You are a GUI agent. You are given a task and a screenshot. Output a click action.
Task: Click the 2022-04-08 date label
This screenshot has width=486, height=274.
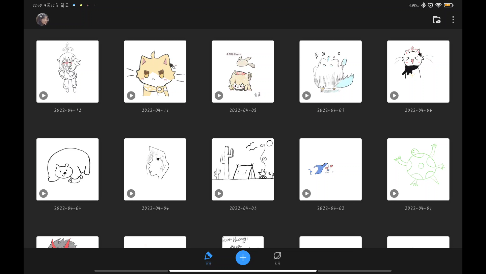(243, 110)
